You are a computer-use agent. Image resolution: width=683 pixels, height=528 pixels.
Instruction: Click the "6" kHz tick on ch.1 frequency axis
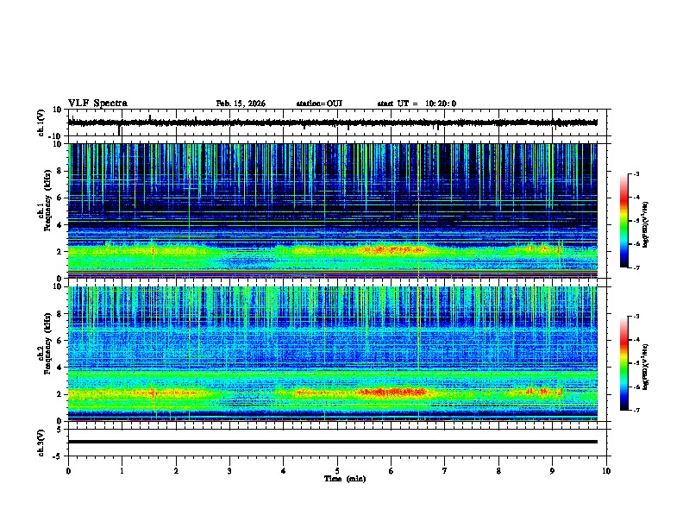click(x=60, y=198)
